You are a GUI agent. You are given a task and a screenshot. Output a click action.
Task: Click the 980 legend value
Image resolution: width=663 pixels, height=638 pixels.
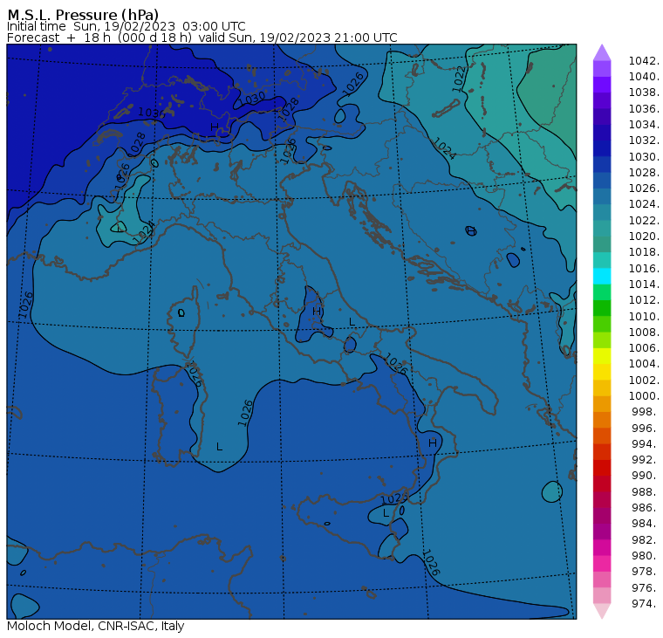click(x=646, y=555)
